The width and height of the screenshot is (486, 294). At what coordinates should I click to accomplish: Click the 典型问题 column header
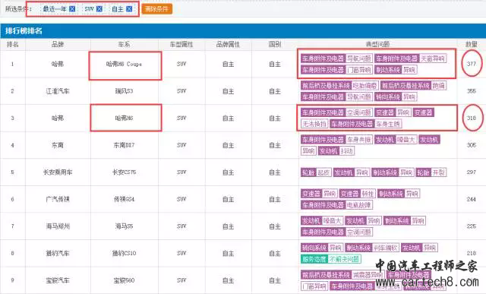[x=377, y=44]
